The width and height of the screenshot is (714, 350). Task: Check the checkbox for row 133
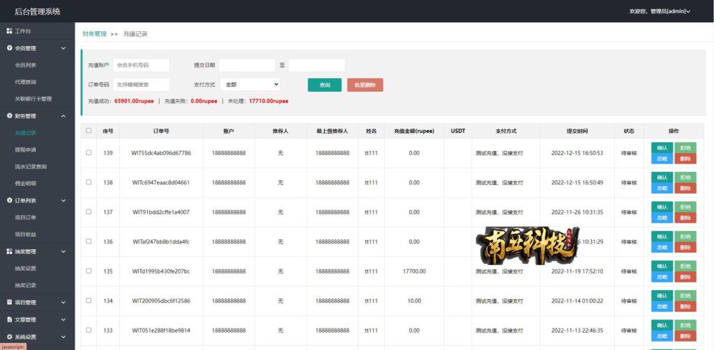[89, 330]
